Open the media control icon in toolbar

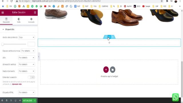(x=171, y=1)
